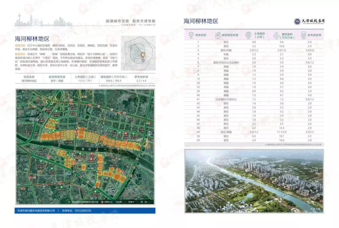This screenshot has height=228, width=339.
Task: Click parcel 58 building area 18.1
Action: point(281,136)
